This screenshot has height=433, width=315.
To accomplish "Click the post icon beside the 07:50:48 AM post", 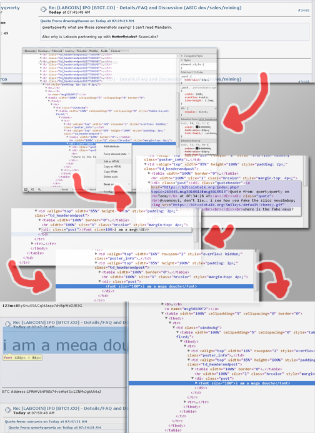I will [8, 410].
